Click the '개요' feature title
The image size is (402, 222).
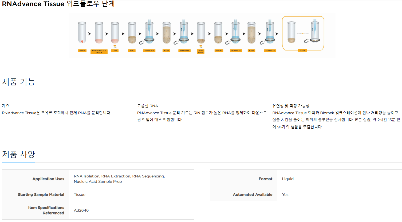(x=6, y=106)
